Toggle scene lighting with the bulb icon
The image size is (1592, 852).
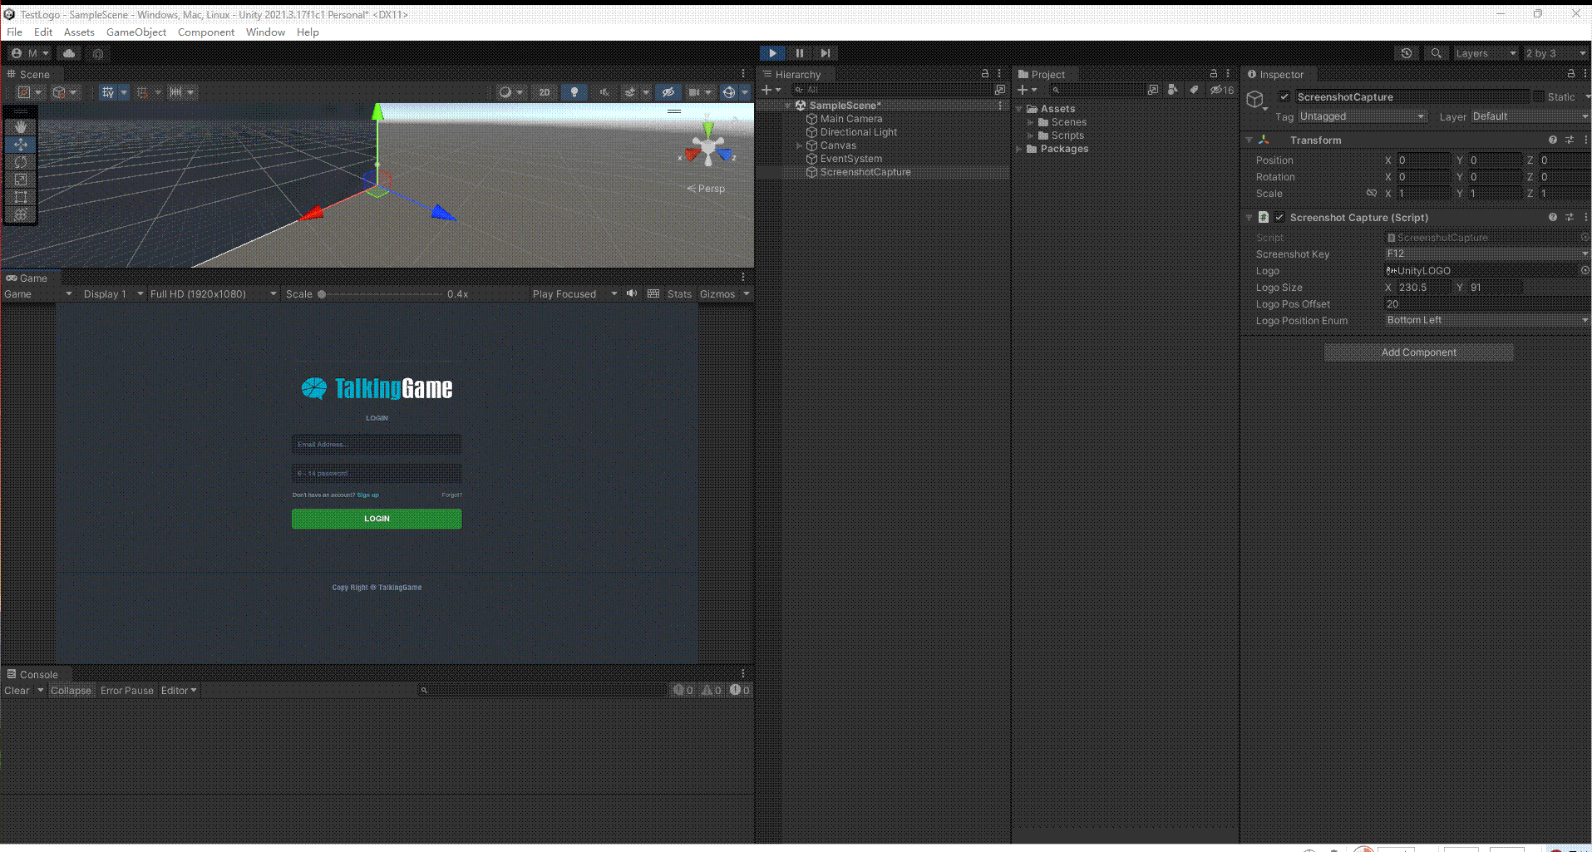point(574,91)
